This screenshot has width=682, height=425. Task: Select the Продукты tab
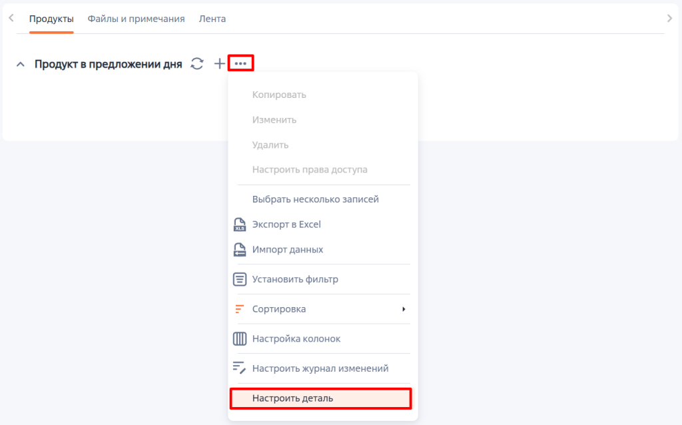[51, 19]
